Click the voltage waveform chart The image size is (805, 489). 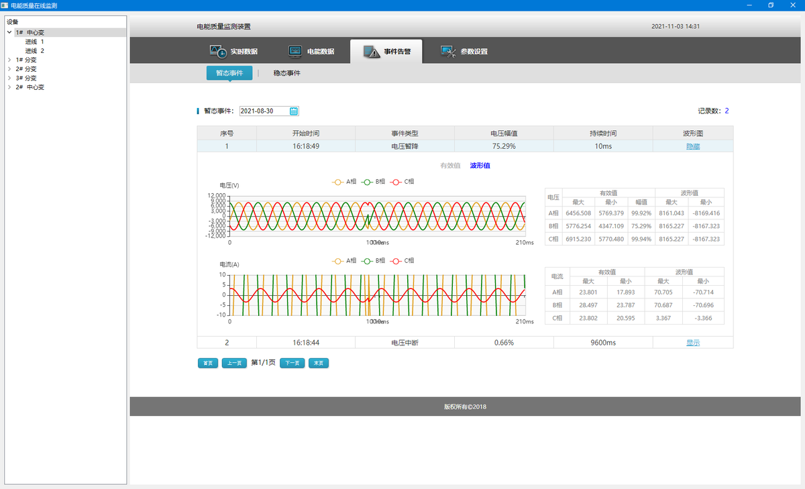coord(377,215)
